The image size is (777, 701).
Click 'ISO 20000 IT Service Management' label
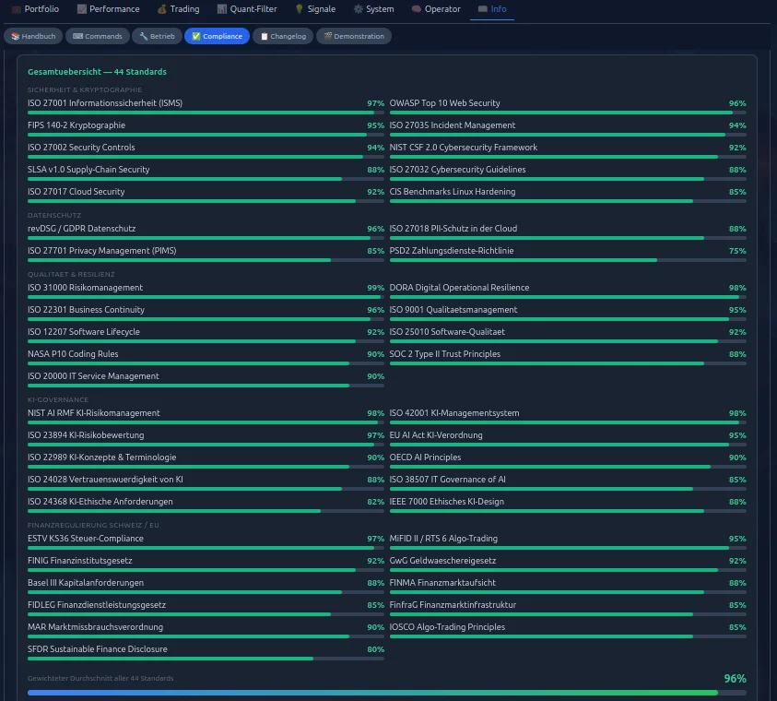click(x=94, y=376)
